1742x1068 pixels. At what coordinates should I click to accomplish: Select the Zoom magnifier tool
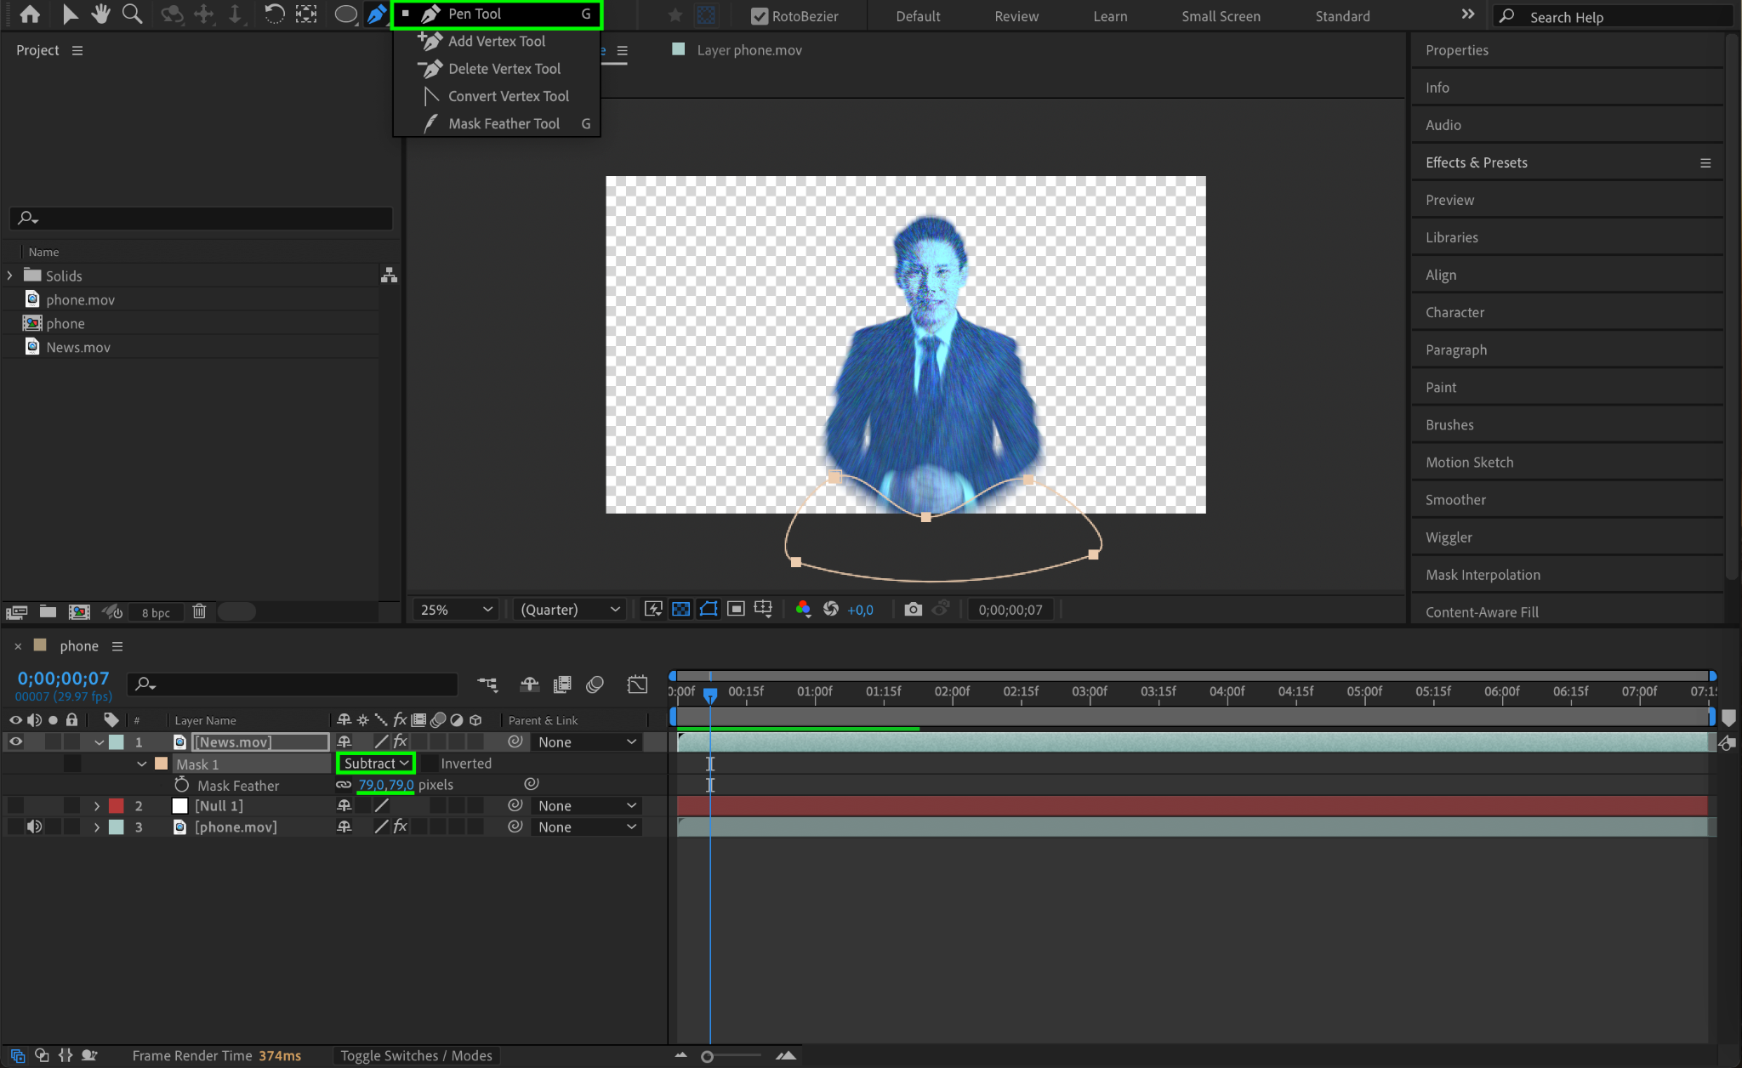click(132, 14)
